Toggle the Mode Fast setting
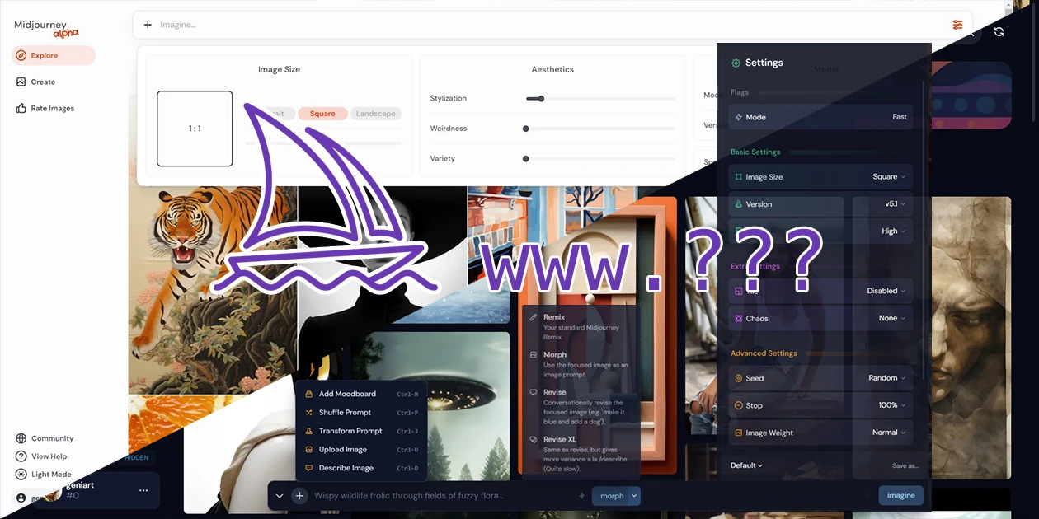 tap(820, 117)
